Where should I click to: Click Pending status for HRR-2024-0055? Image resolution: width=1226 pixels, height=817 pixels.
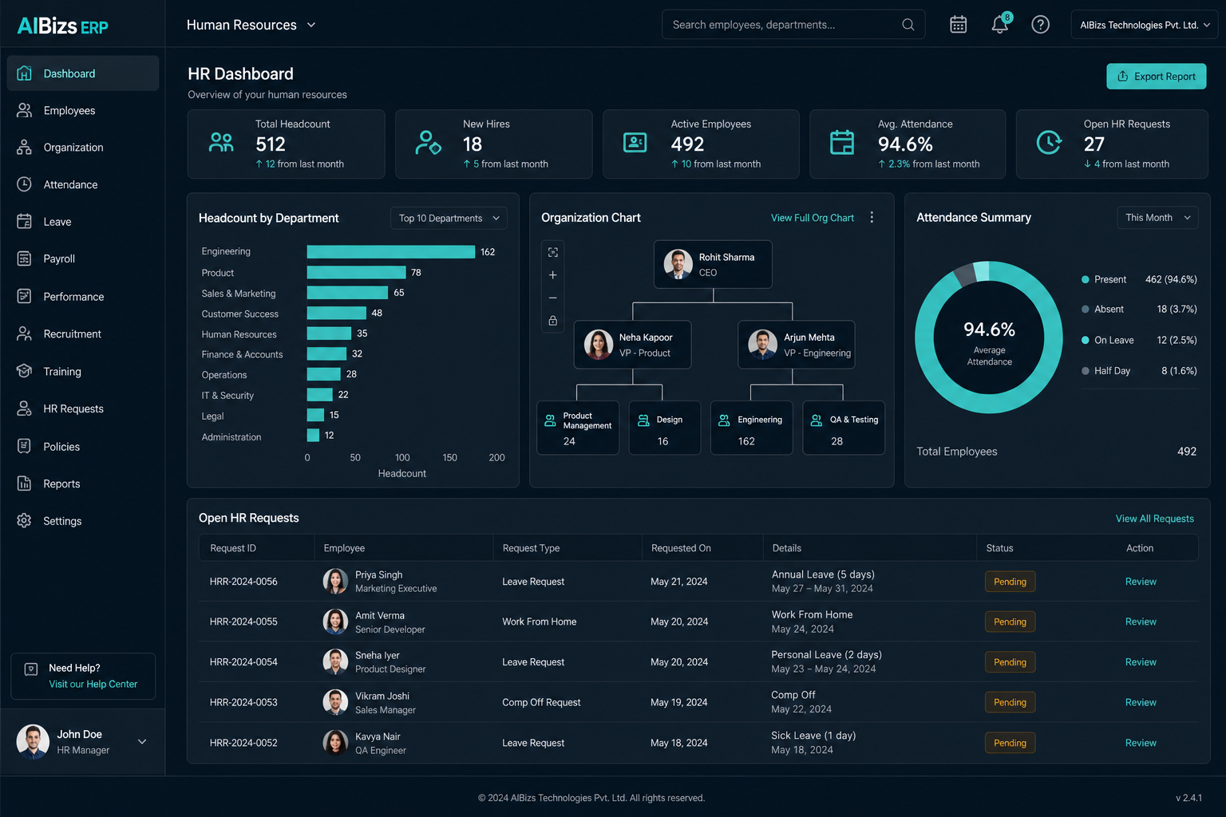click(1010, 622)
